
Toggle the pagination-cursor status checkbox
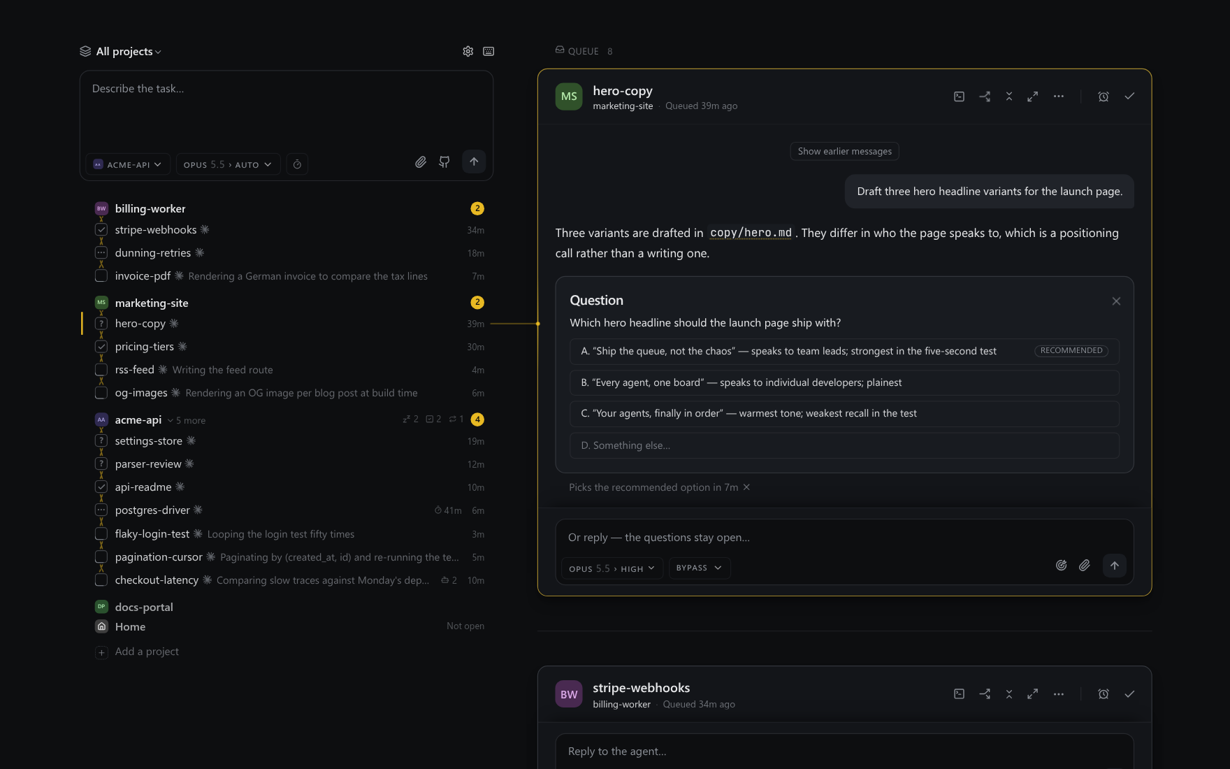click(x=101, y=557)
